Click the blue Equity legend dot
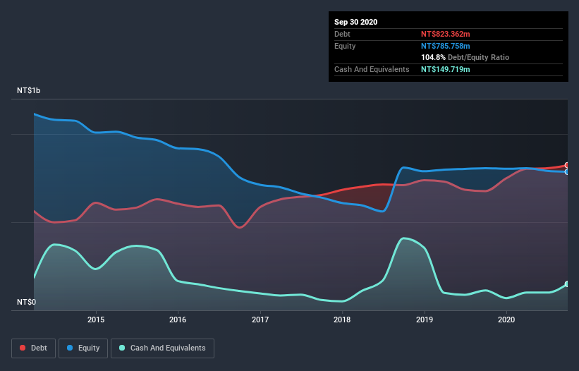 (70, 348)
